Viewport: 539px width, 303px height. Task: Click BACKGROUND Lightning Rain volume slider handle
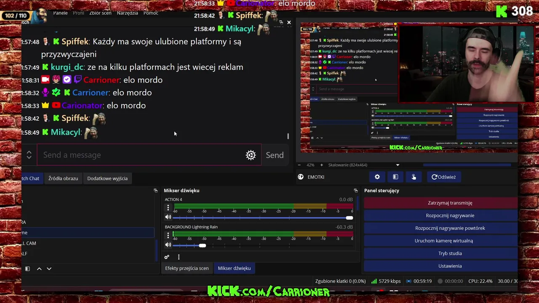[x=203, y=245]
